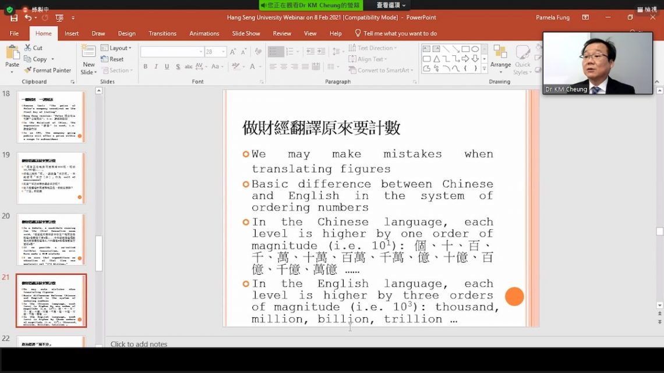The image size is (664, 373).
Task: Click the Undo arrow icon
Action: click(27, 18)
